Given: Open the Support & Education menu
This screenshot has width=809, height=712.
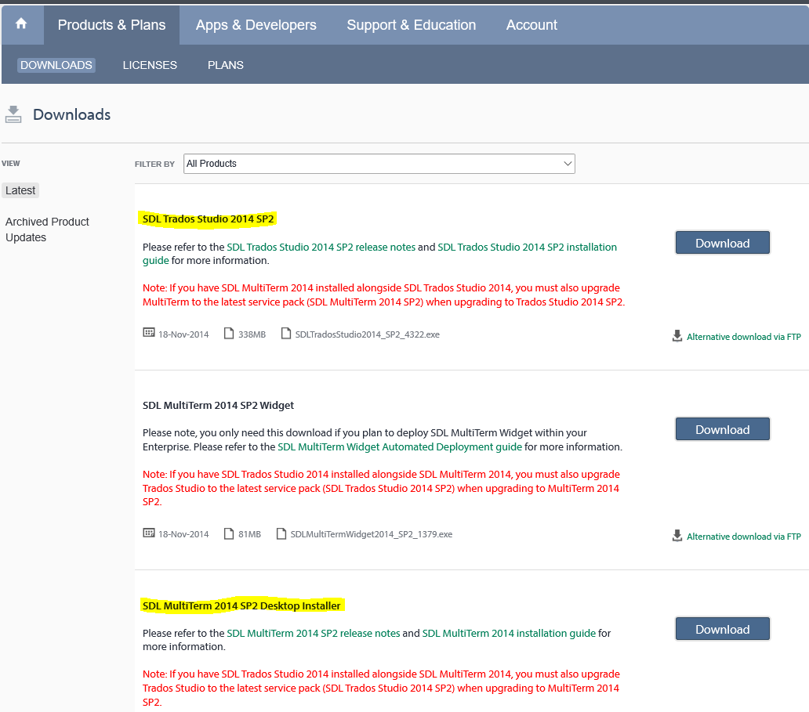Looking at the screenshot, I should pyautogui.click(x=412, y=25).
